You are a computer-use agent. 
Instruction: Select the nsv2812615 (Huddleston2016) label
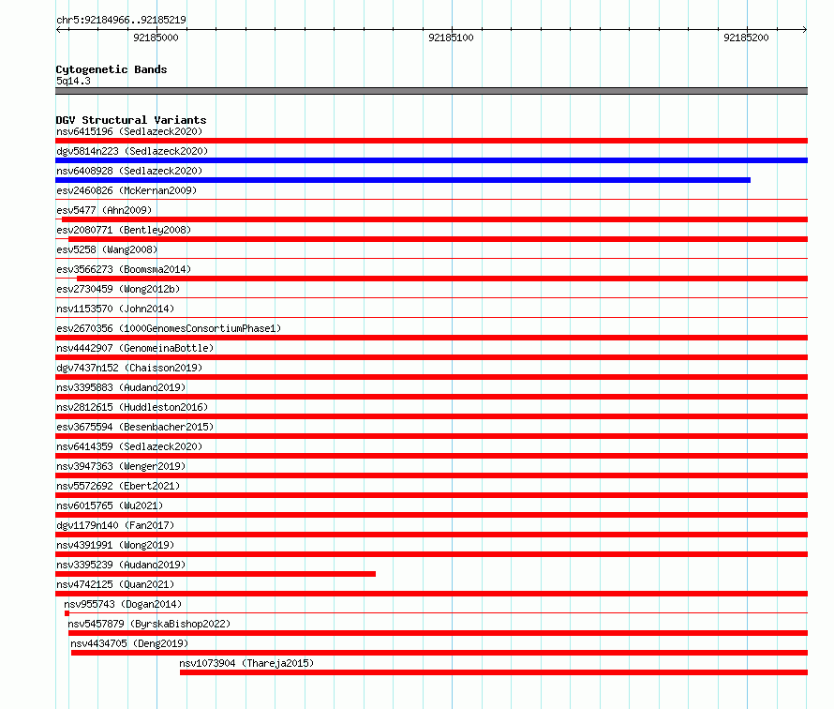click(132, 407)
